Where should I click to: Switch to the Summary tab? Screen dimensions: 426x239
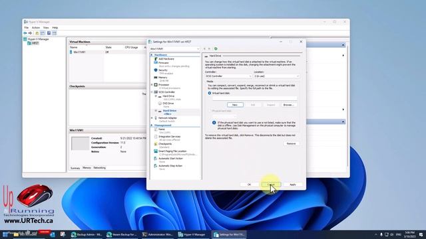click(x=75, y=168)
